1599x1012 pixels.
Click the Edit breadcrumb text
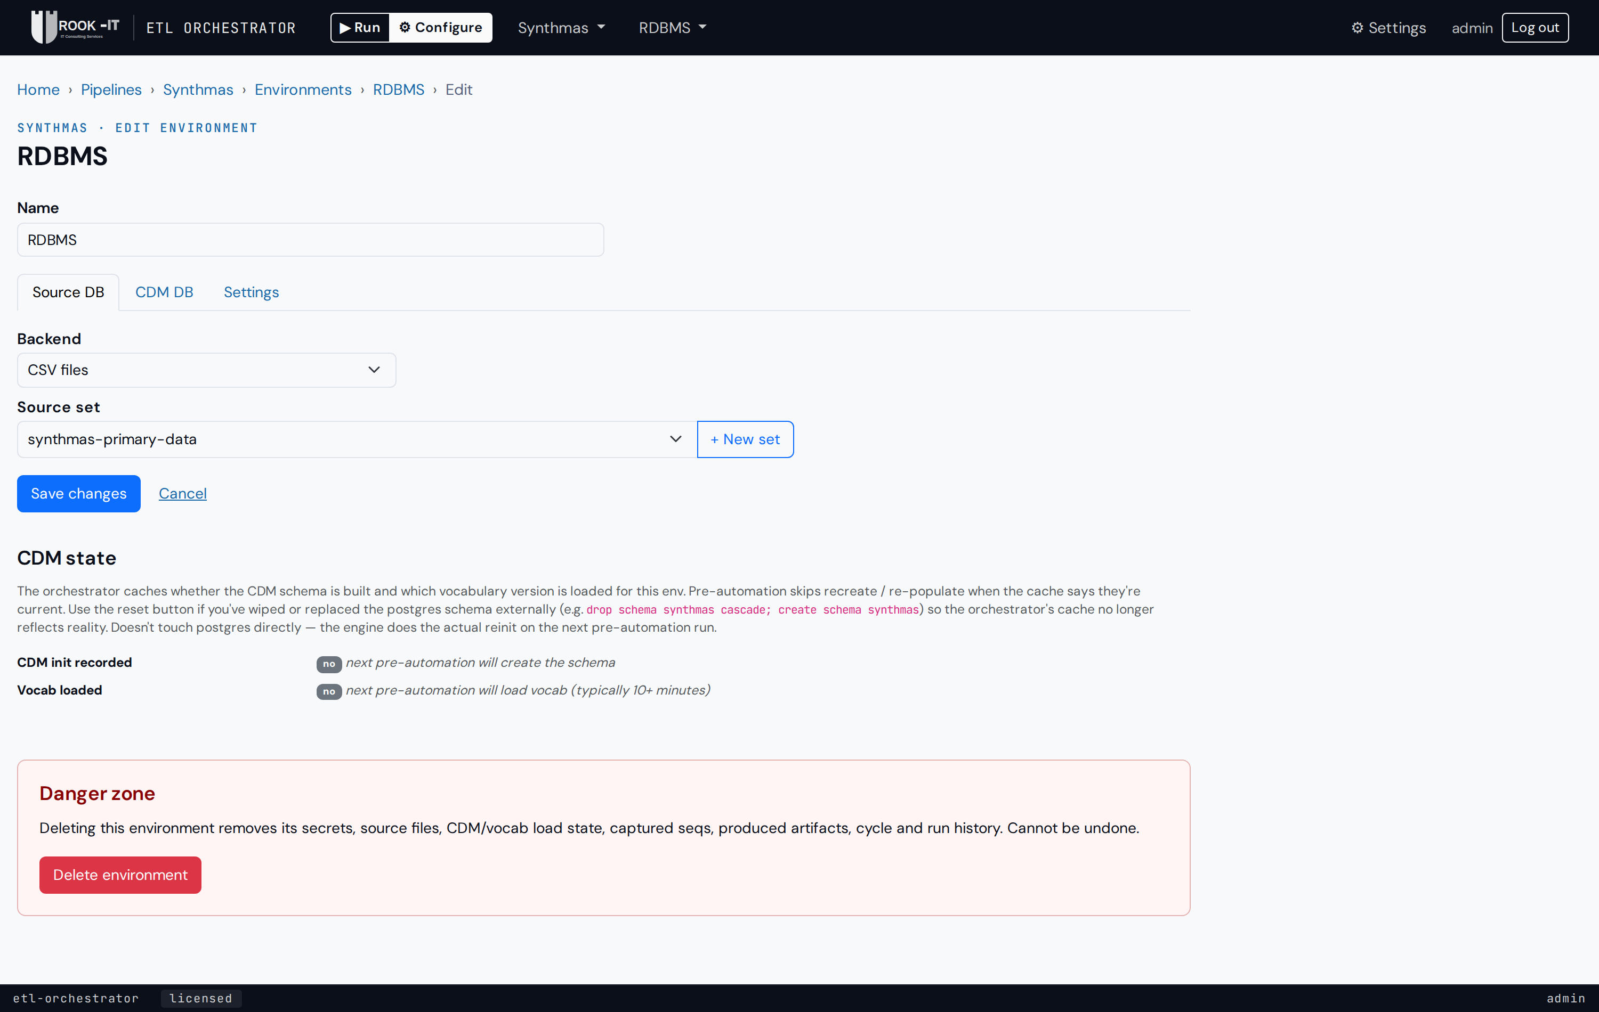[459, 89]
